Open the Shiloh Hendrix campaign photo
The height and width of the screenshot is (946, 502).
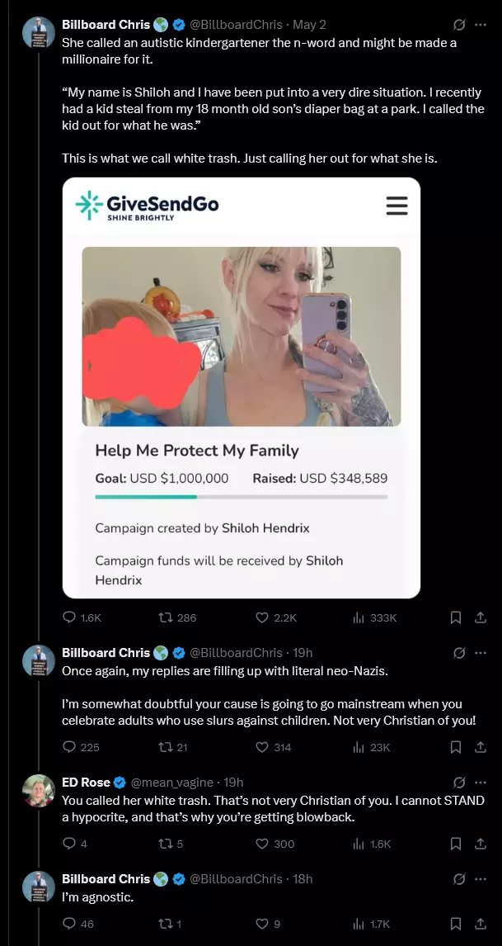(241, 336)
